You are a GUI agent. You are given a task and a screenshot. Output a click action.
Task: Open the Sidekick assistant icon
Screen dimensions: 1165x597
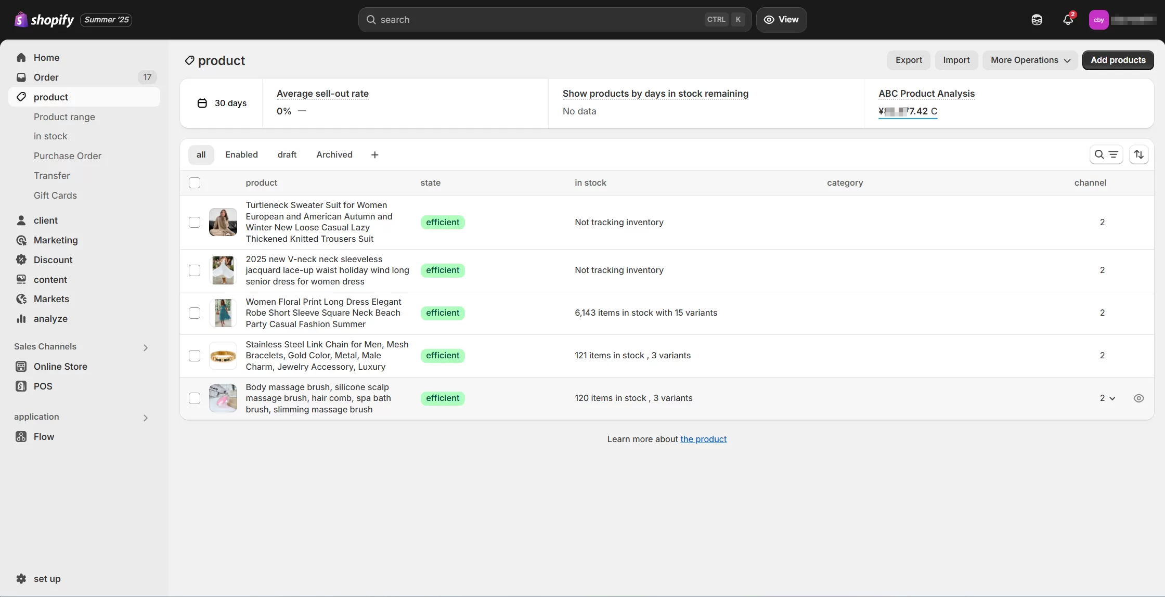(1037, 20)
